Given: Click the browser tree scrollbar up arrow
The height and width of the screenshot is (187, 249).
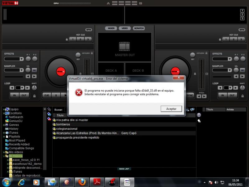Looking at the screenshot, I should tap(45, 109).
